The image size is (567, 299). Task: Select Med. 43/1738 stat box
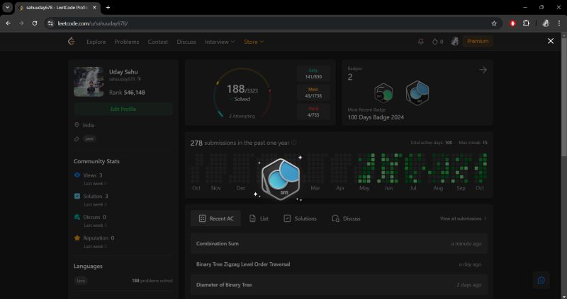[x=313, y=93]
